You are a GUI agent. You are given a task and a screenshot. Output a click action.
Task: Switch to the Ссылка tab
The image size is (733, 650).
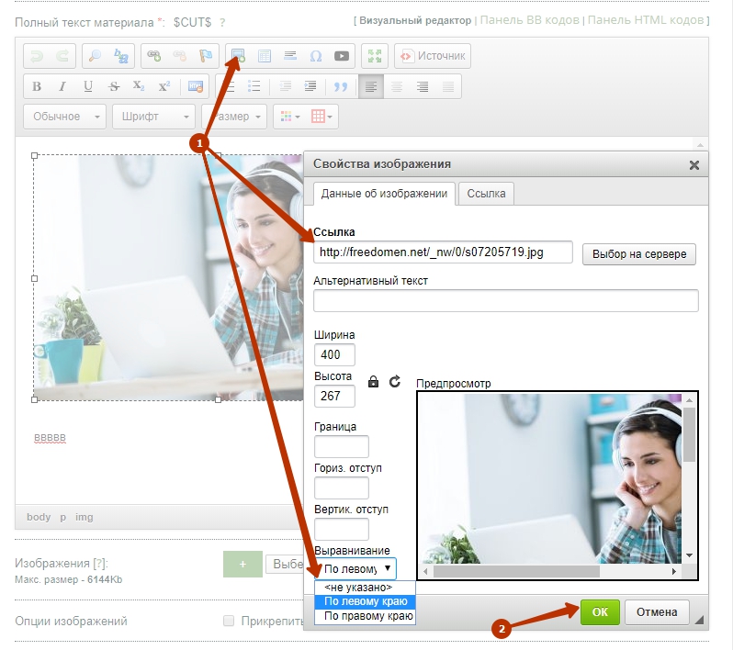click(x=486, y=194)
